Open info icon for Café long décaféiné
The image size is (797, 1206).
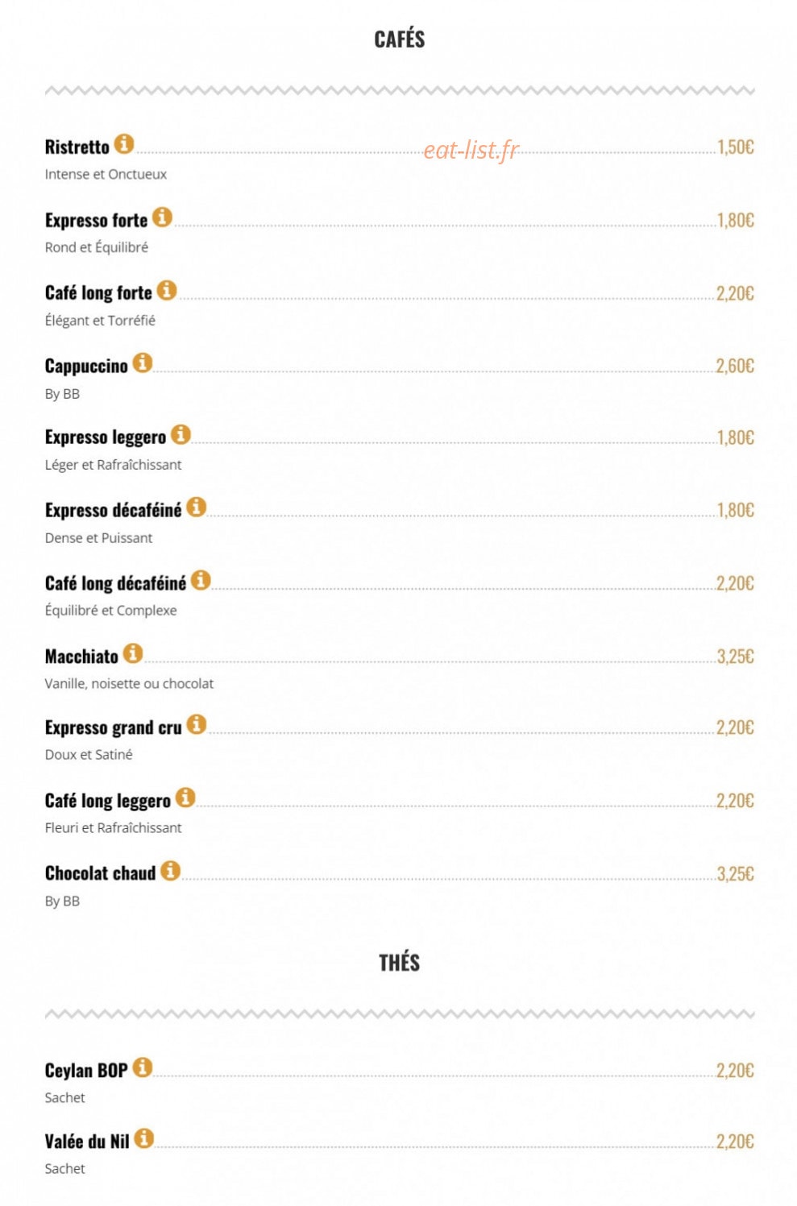point(201,580)
